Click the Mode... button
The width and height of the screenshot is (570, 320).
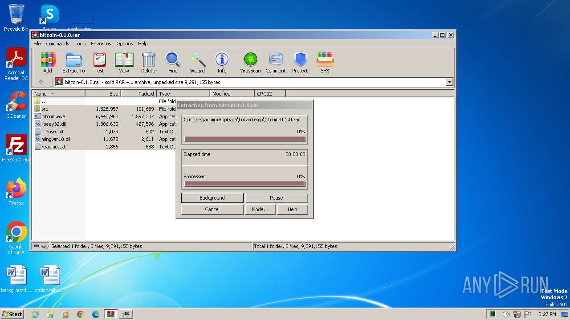[x=260, y=209]
